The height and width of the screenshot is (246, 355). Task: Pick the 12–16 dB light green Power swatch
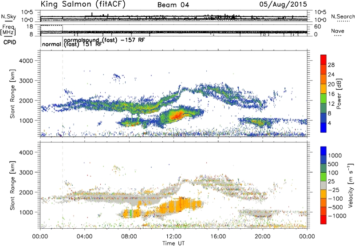tap(323, 98)
